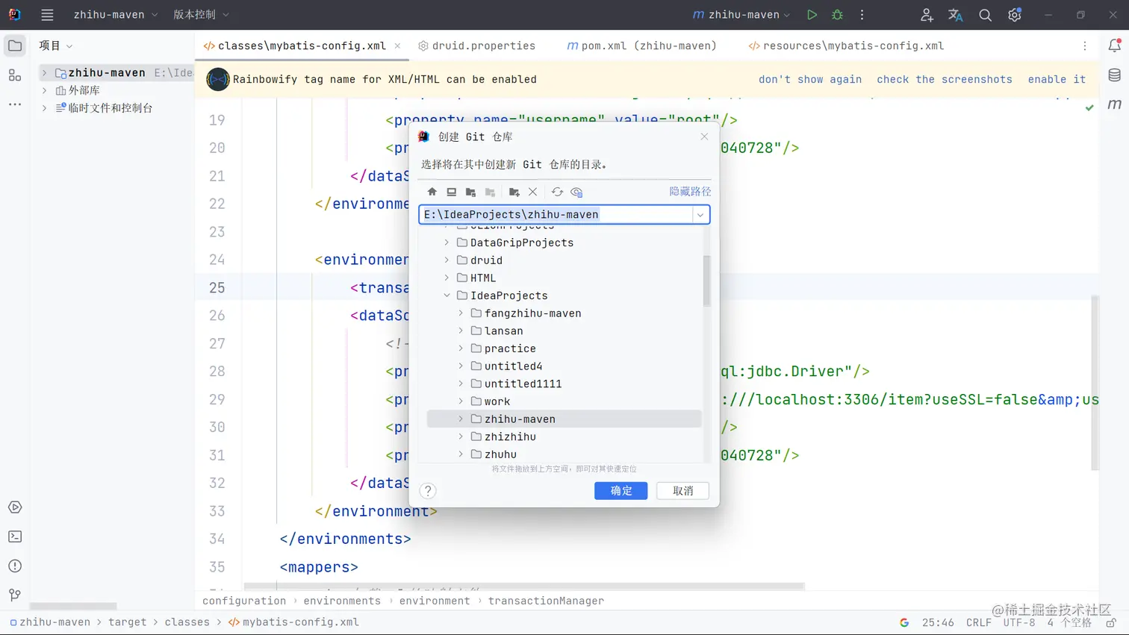The height and width of the screenshot is (635, 1129).
Task: Open the translate icon in title bar
Action: tap(956, 15)
